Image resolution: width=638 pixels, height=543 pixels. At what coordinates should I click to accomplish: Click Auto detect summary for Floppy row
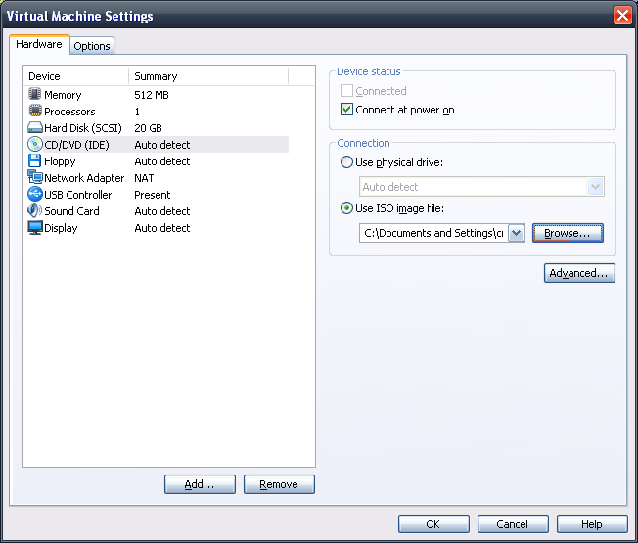click(x=161, y=161)
